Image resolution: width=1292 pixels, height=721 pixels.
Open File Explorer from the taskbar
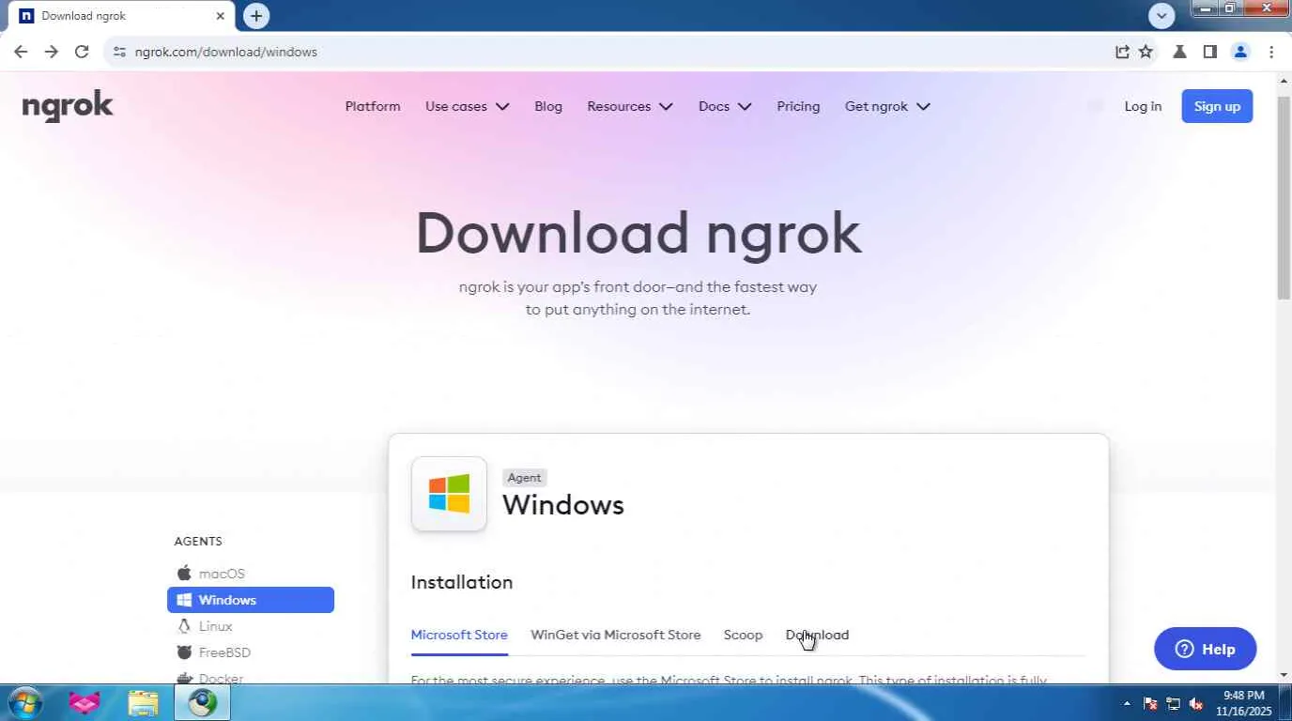click(x=143, y=702)
